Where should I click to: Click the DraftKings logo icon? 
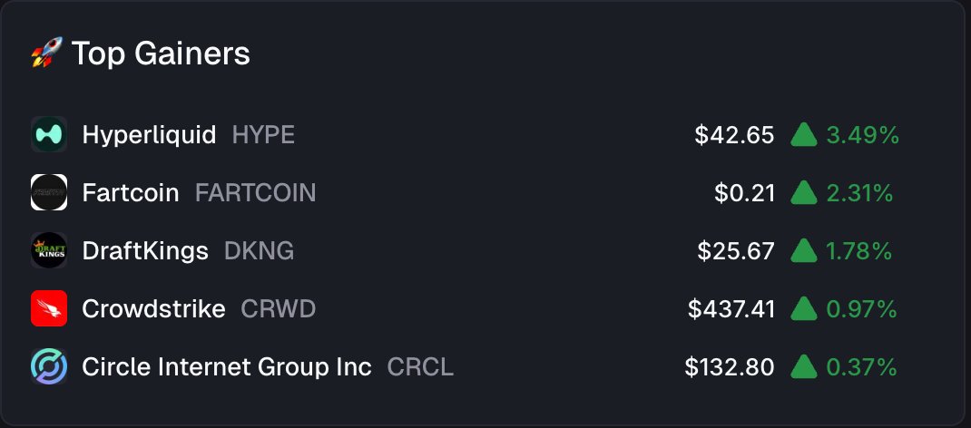(49, 251)
